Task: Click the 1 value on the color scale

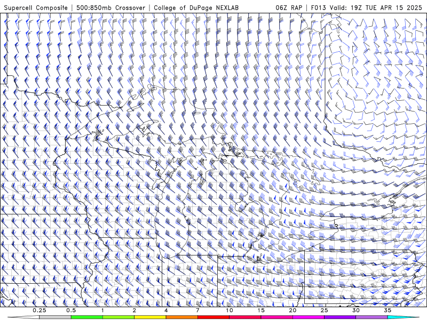Action: pos(102,310)
